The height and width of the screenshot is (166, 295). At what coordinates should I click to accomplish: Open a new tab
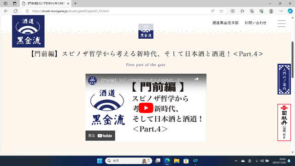(75, 3)
